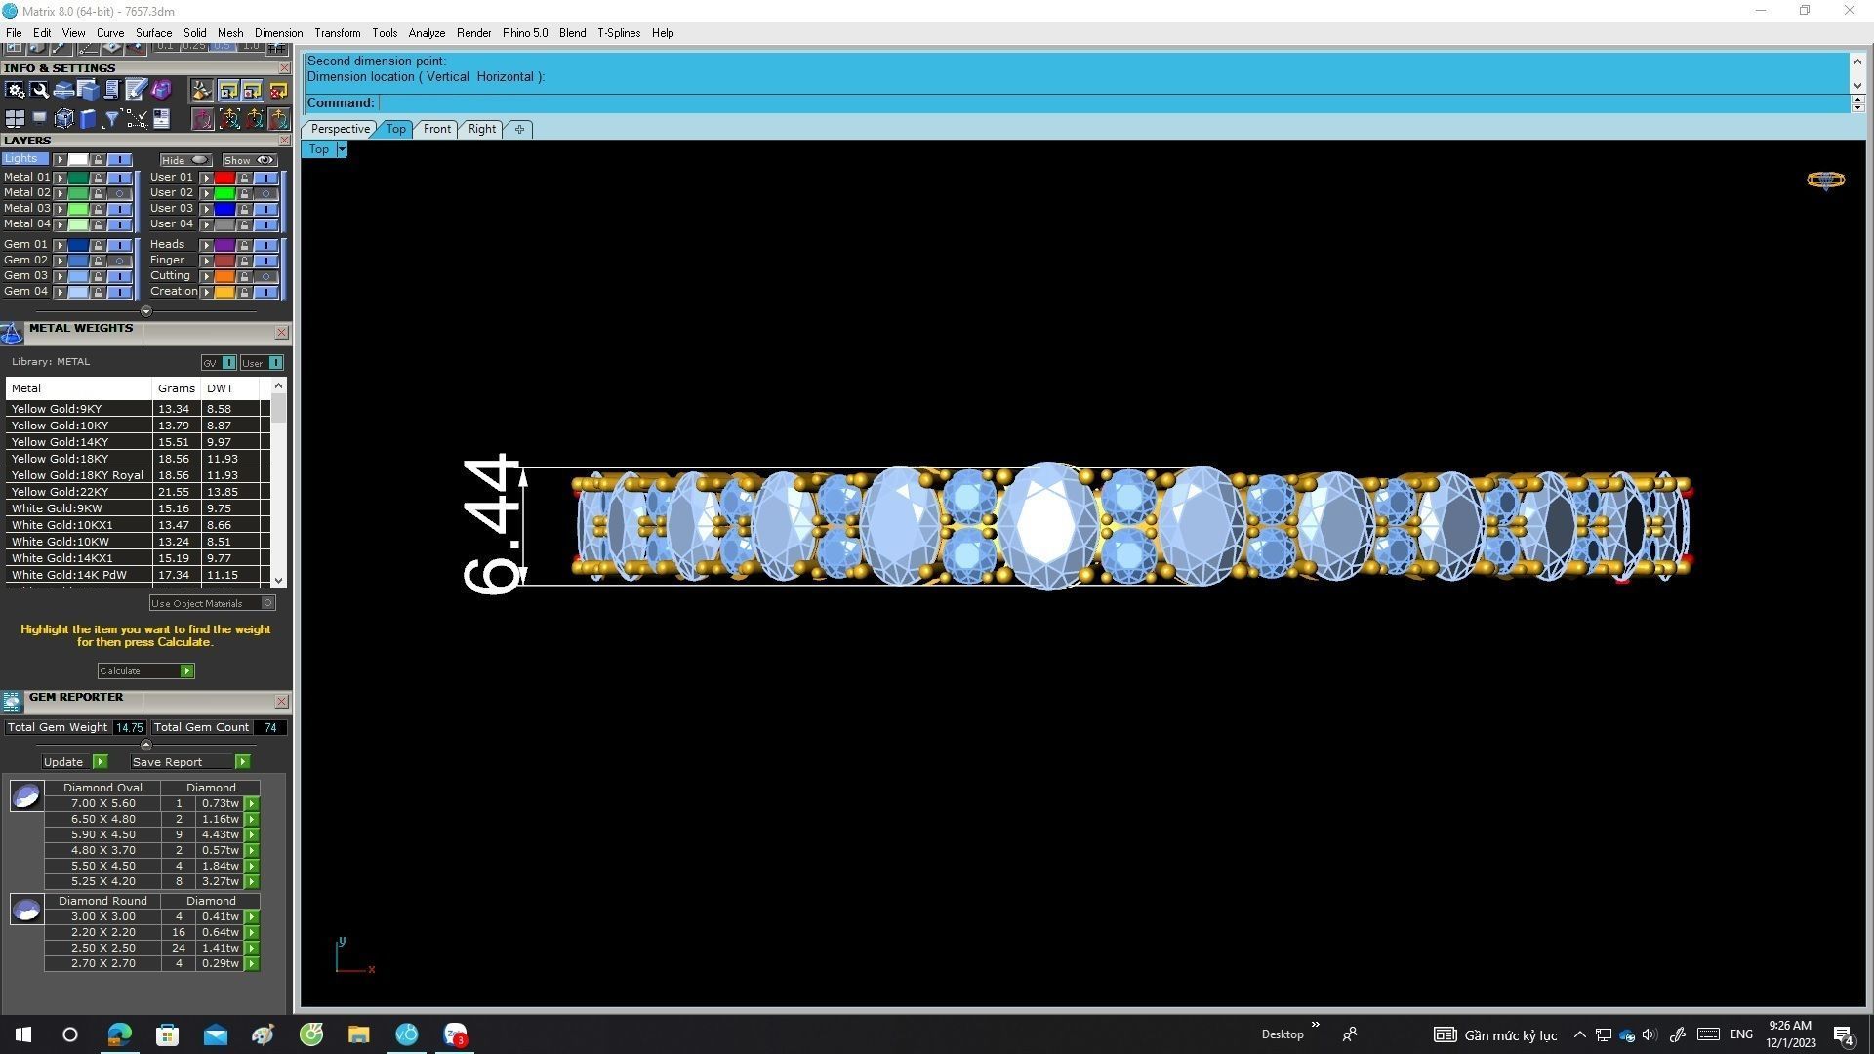1874x1054 pixels.
Task: Expand the Lights layer arrow
Action: click(60, 160)
